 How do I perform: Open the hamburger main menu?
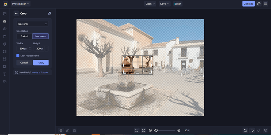(266, 4)
